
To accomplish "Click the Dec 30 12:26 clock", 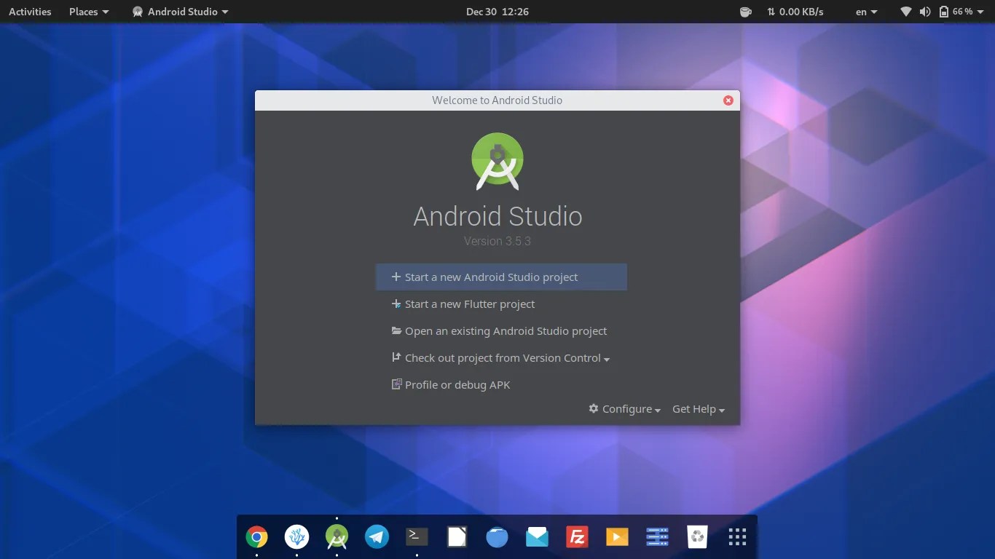I will pos(497,12).
